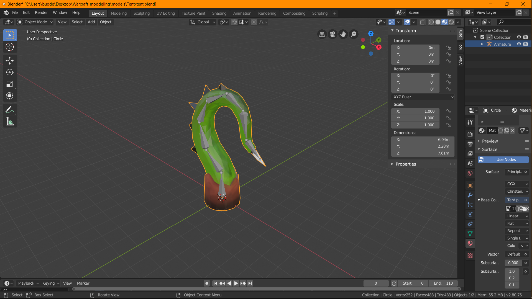Select the Scale tool
This screenshot has height=299, width=532.
(10, 84)
